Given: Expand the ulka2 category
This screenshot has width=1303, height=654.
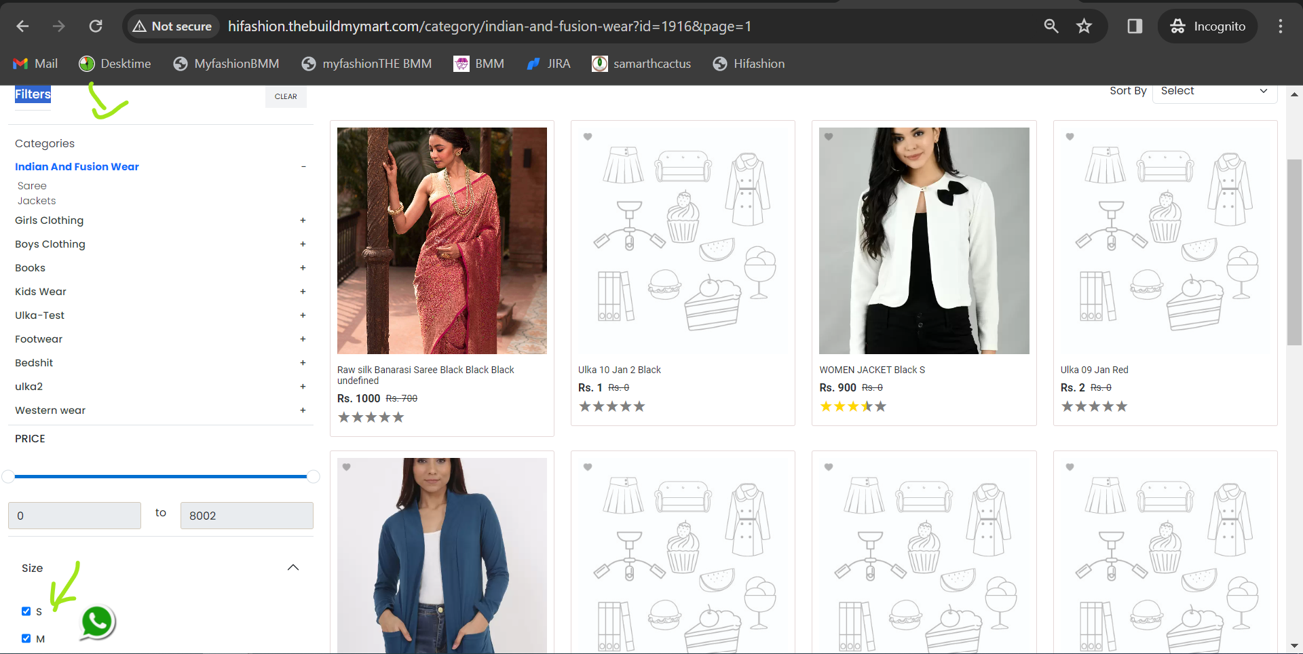Looking at the screenshot, I should click(303, 387).
